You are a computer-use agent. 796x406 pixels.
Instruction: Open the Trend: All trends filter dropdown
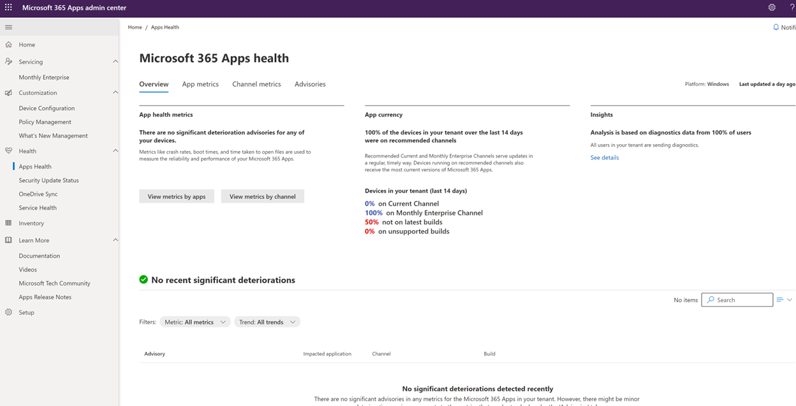coord(268,322)
